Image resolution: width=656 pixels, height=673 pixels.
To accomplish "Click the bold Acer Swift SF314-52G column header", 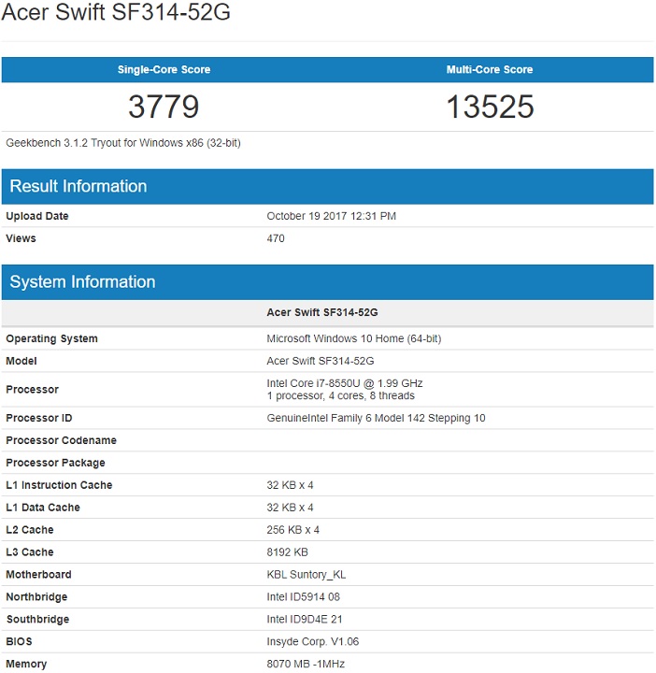I will (322, 312).
